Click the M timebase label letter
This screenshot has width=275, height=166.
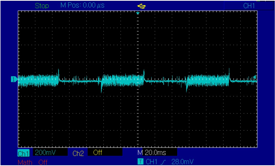tap(140, 153)
